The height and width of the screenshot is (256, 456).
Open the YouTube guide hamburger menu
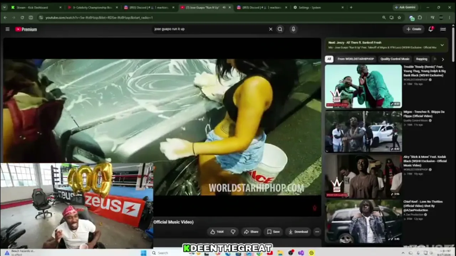pos(7,29)
